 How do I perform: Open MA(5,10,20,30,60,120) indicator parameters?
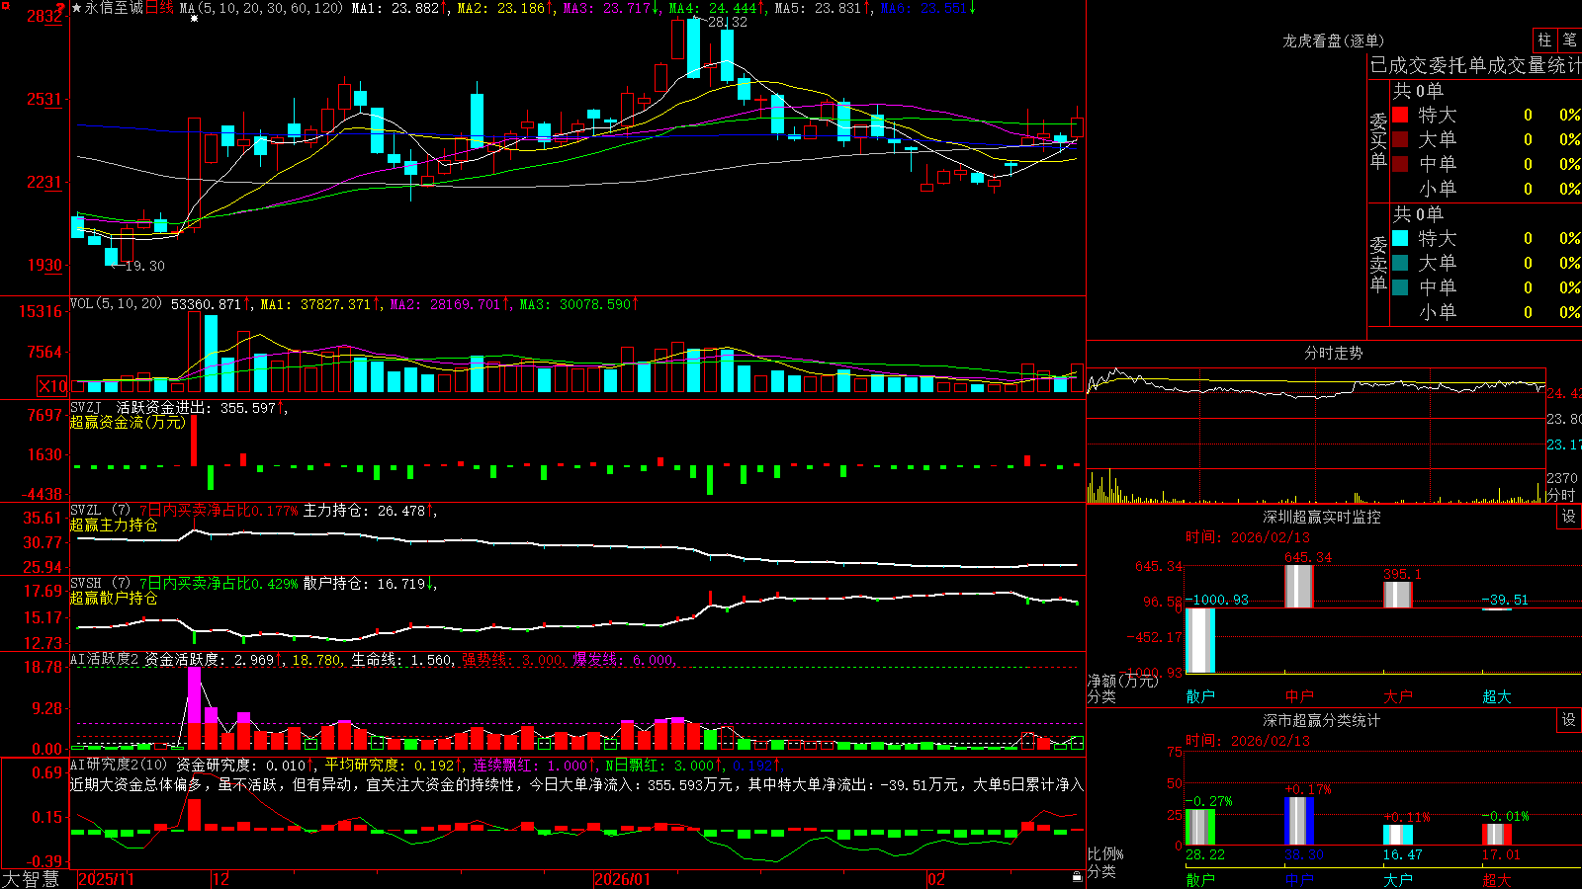click(x=261, y=8)
